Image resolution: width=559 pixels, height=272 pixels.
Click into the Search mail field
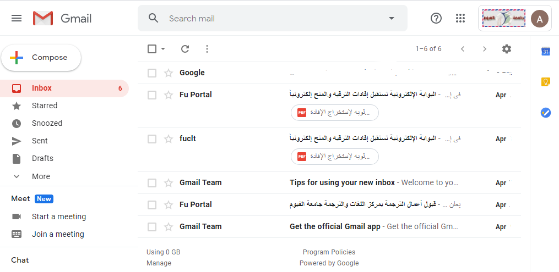click(273, 18)
